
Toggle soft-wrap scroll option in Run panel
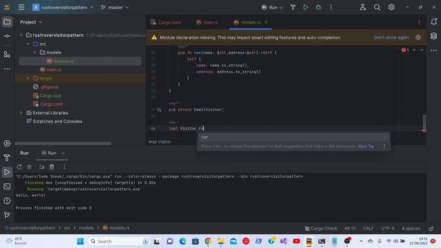[41, 167]
